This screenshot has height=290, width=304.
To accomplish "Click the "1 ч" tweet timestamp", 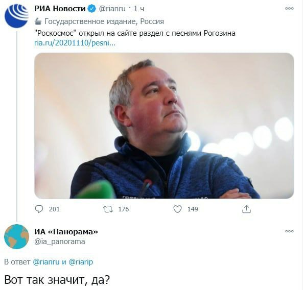I will coord(139,9).
